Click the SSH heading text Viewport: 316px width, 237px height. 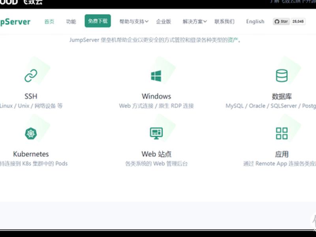pyautogui.click(x=31, y=96)
